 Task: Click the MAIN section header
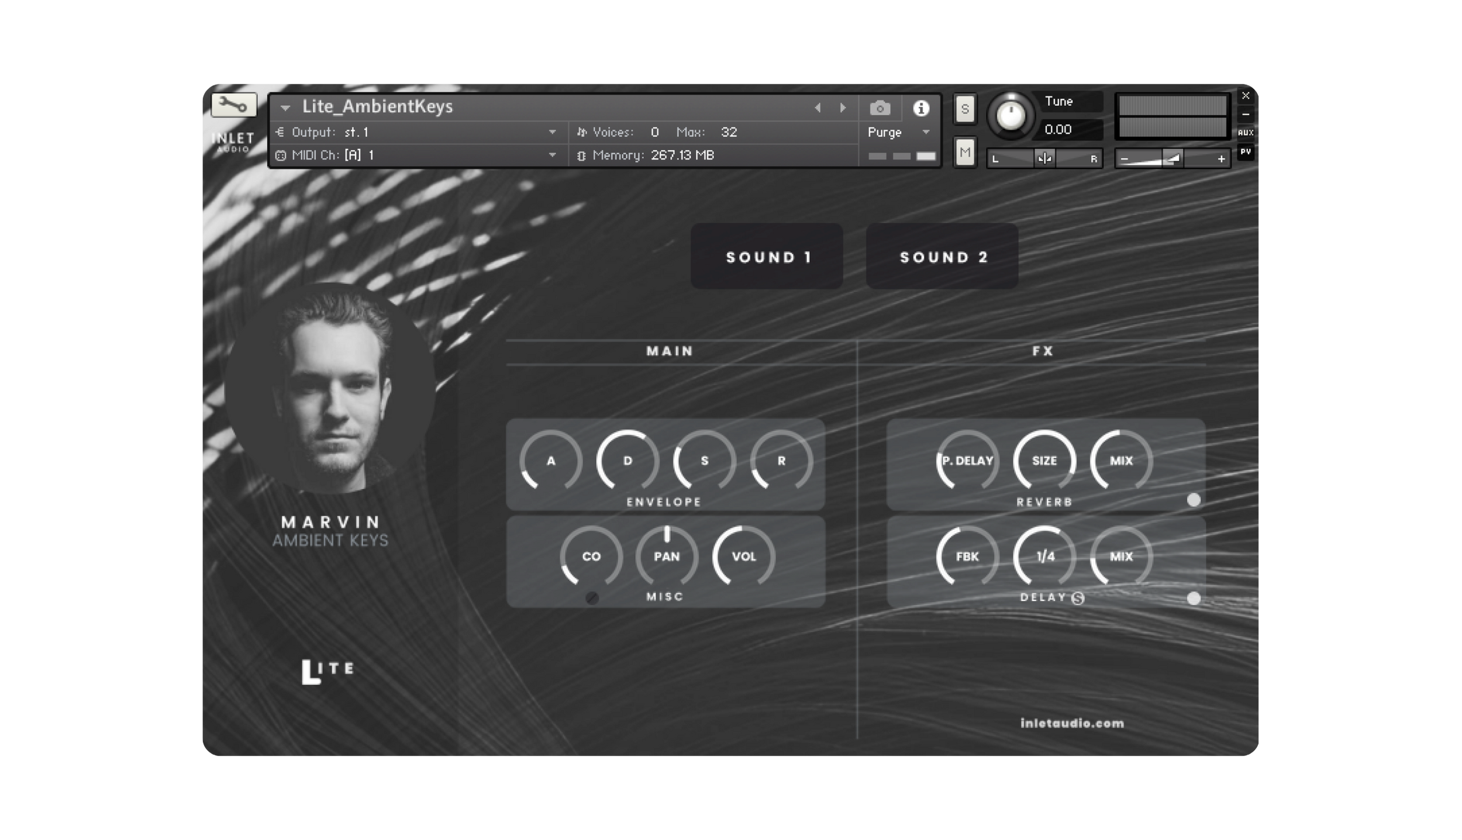point(670,351)
